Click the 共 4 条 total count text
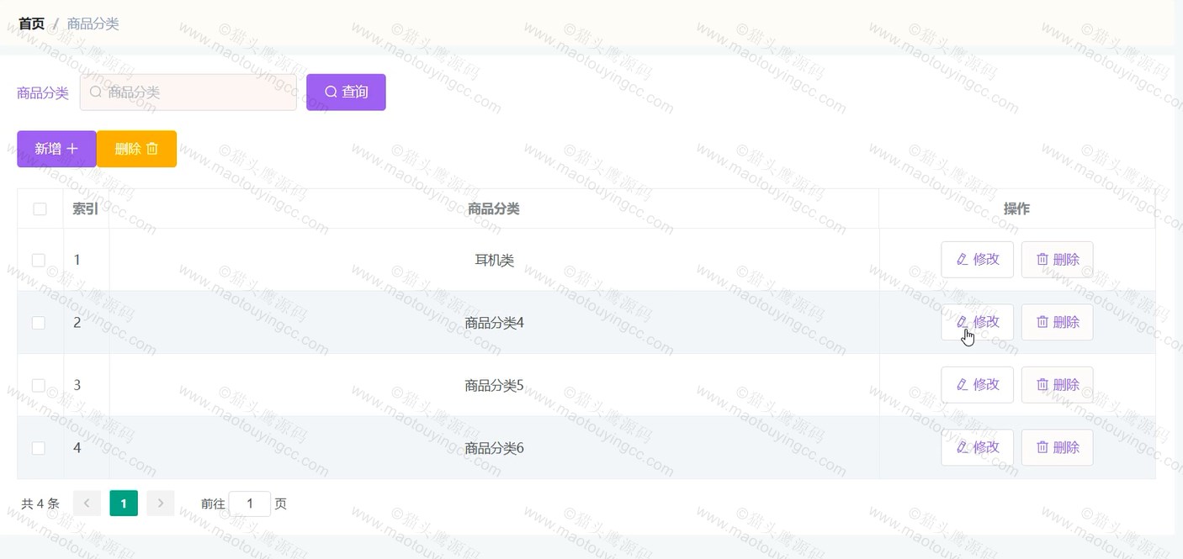The width and height of the screenshot is (1183, 559). 40,504
